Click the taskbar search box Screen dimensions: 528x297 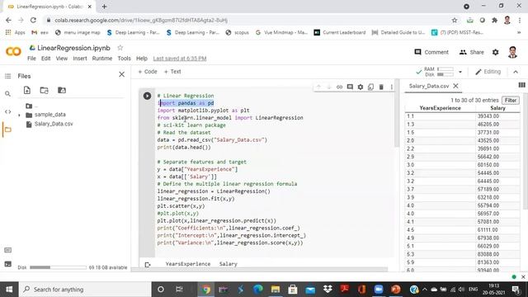[x=85, y=290]
